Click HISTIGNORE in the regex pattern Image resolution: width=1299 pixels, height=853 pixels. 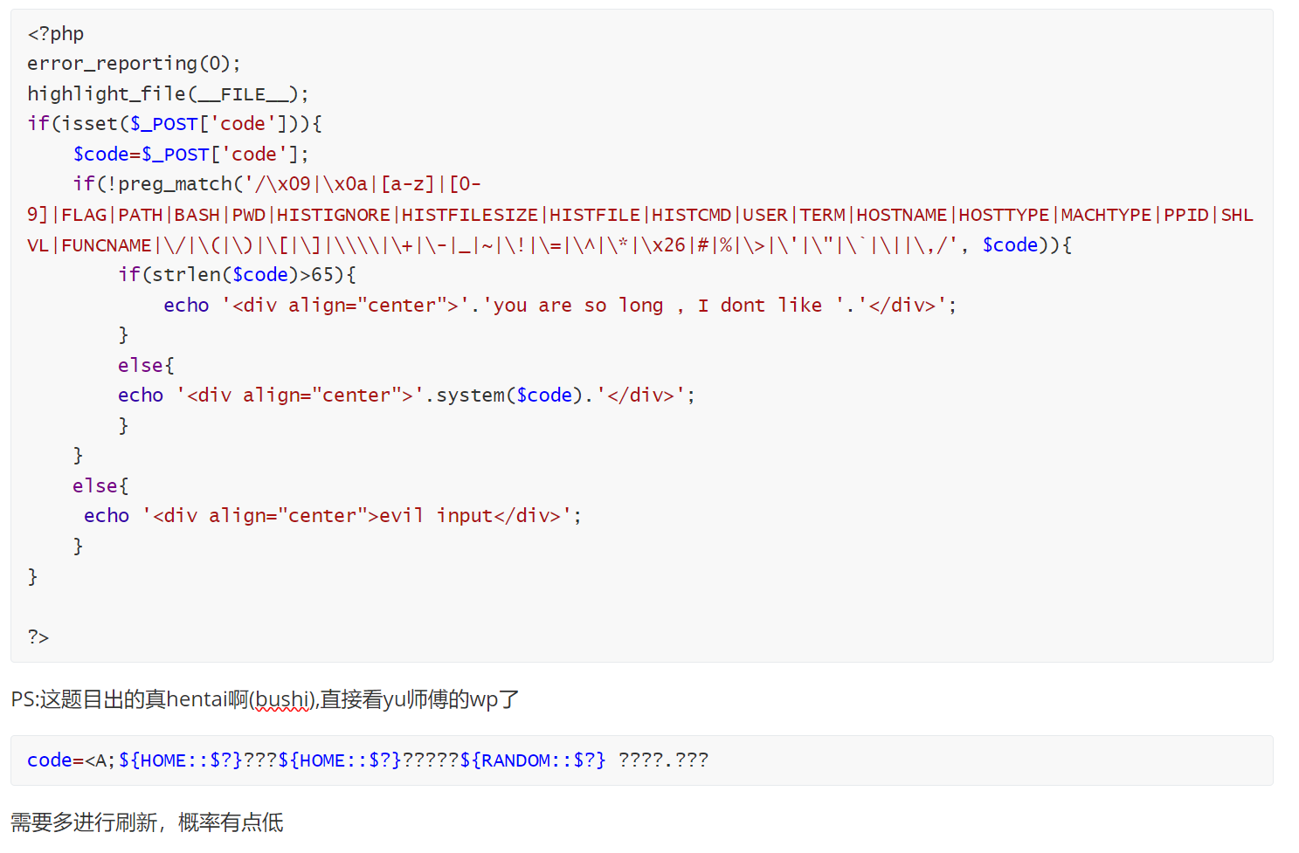pos(333,215)
